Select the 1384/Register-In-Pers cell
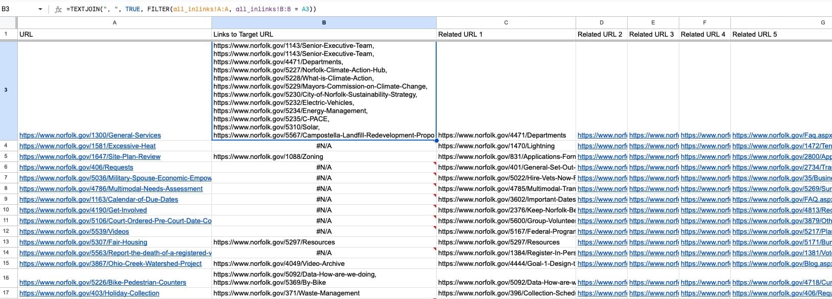This screenshot has height=299, width=832. [506, 253]
